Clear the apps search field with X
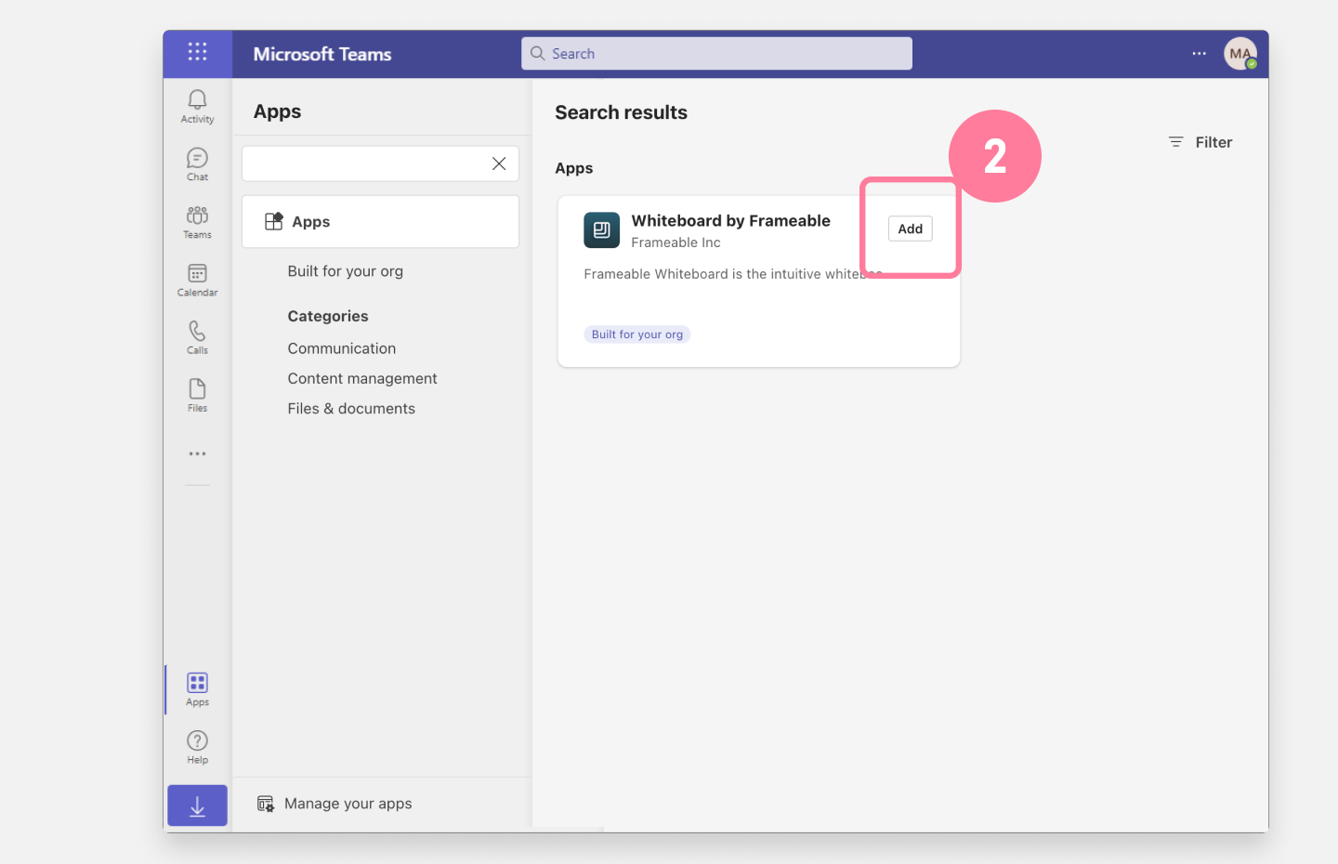This screenshot has height=864, width=1338. tap(499, 164)
